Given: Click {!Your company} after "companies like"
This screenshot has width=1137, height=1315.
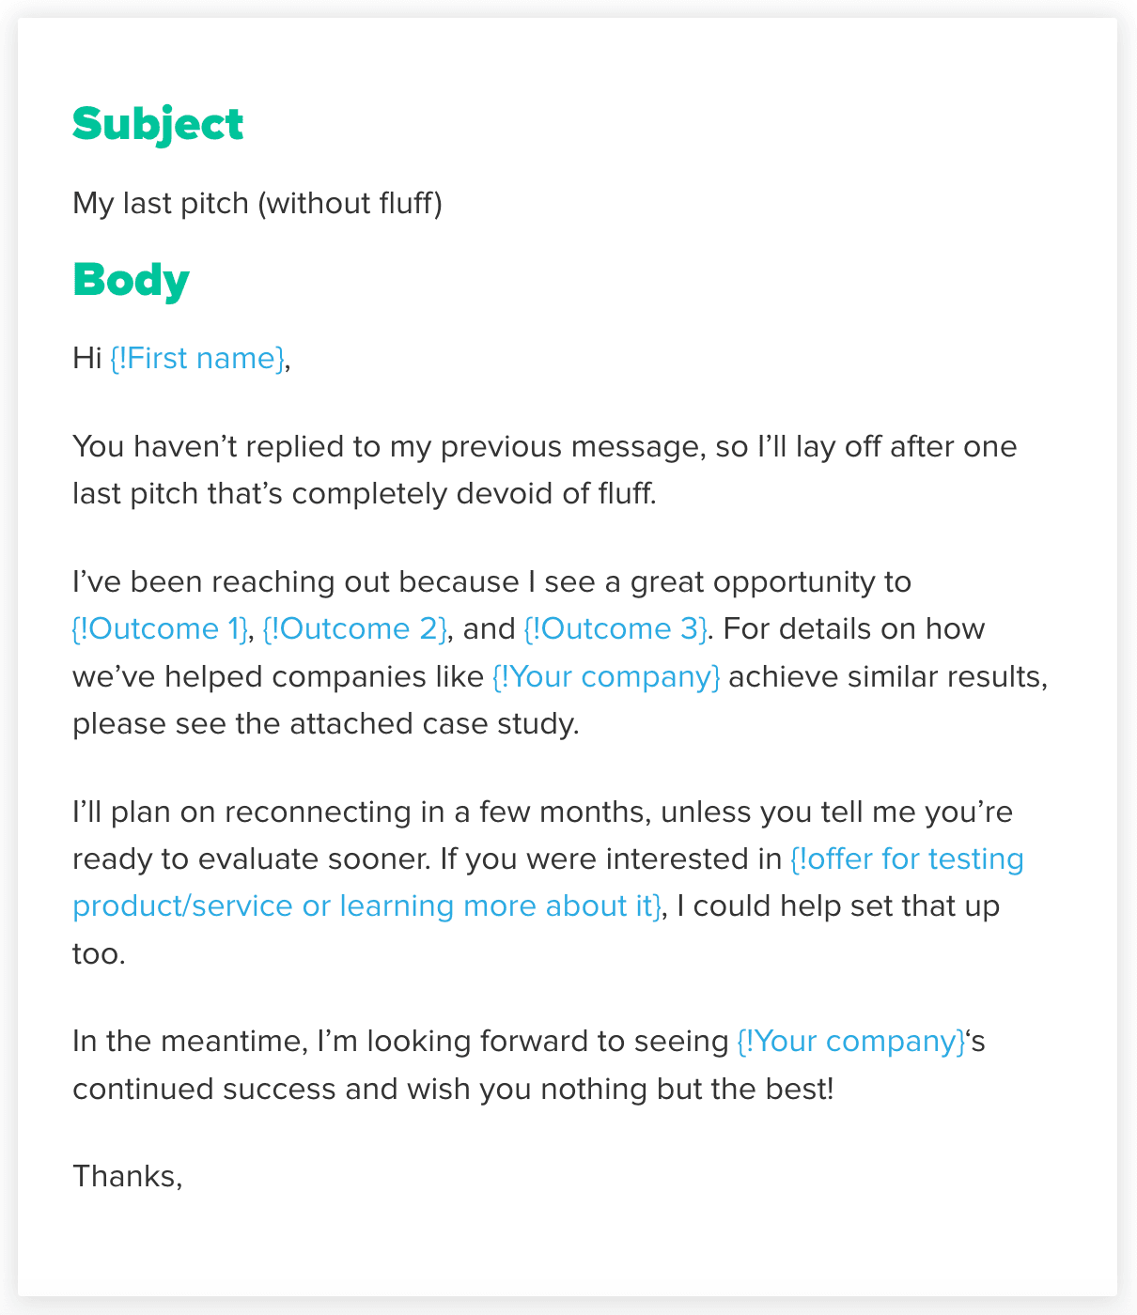Looking at the screenshot, I should 606,676.
